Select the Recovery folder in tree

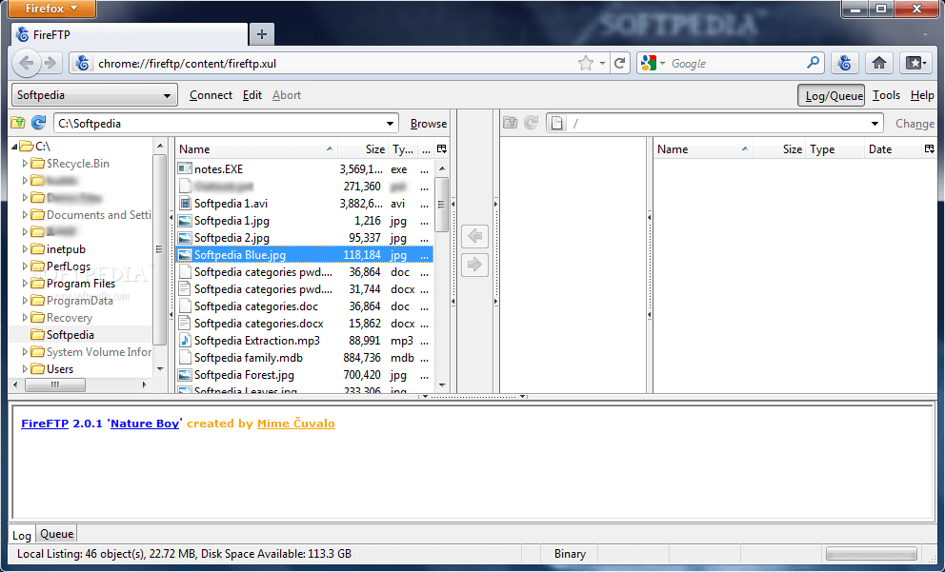tap(70, 317)
